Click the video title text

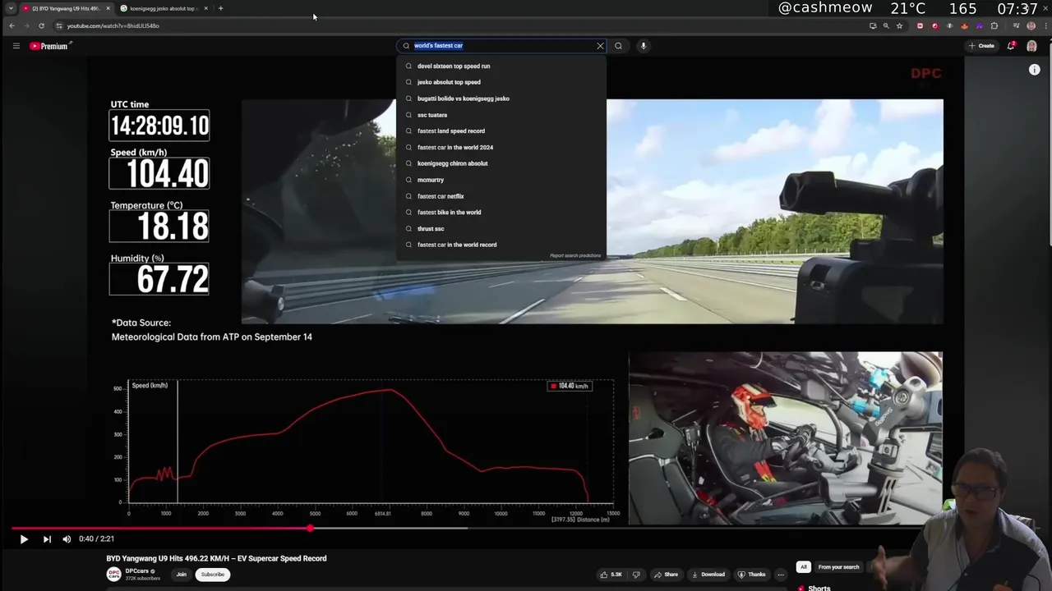(216, 558)
